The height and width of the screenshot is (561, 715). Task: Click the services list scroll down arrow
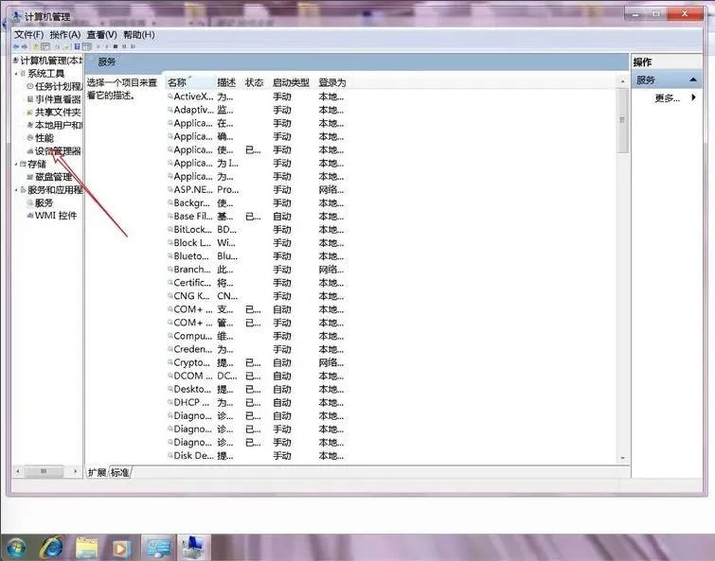(622, 458)
